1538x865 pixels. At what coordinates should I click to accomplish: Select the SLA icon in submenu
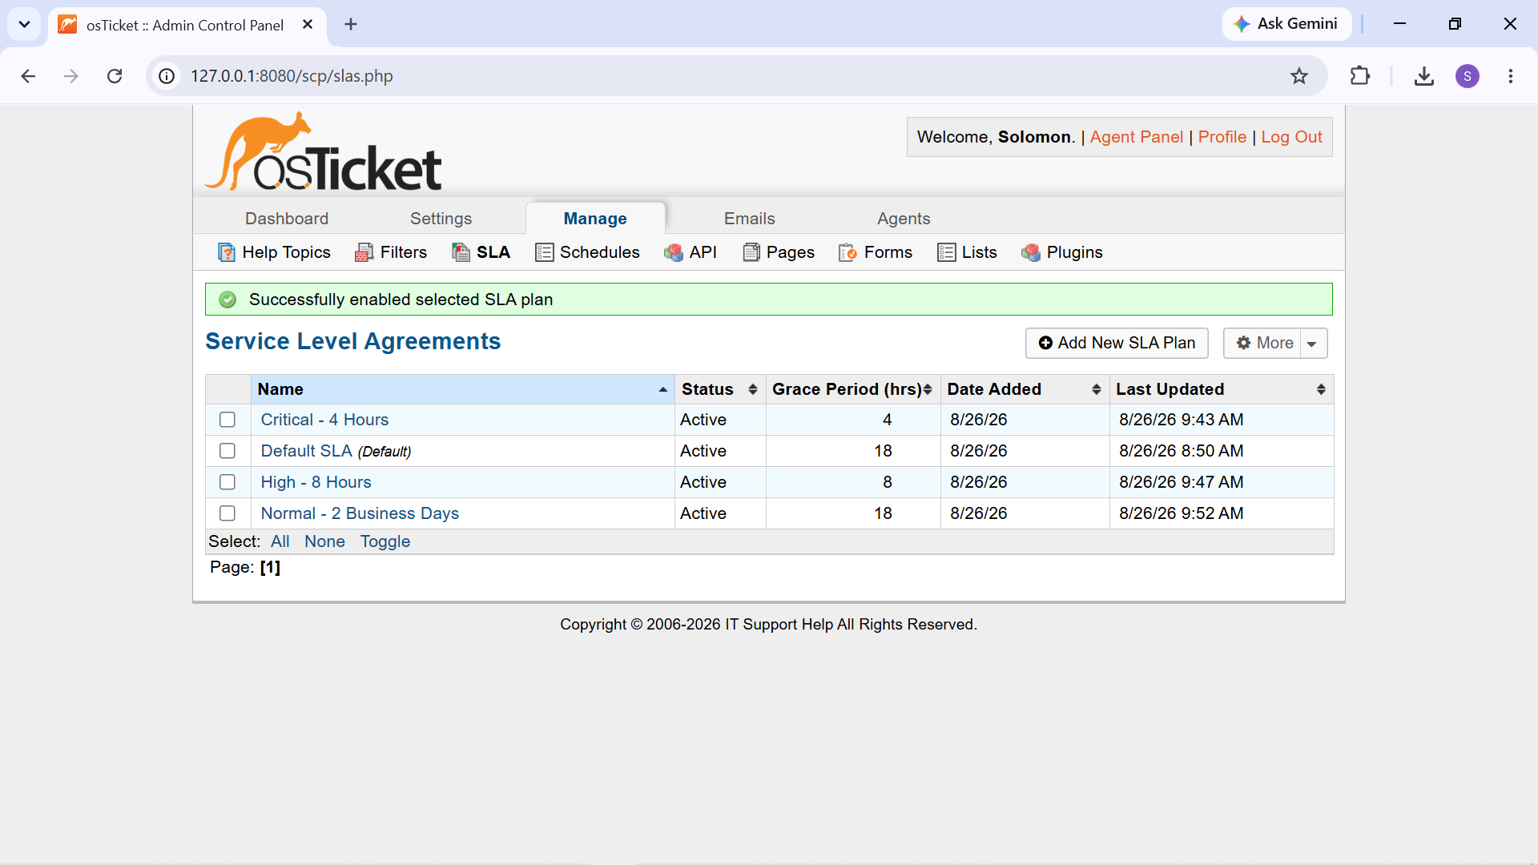pyautogui.click(x=461, y=252)
